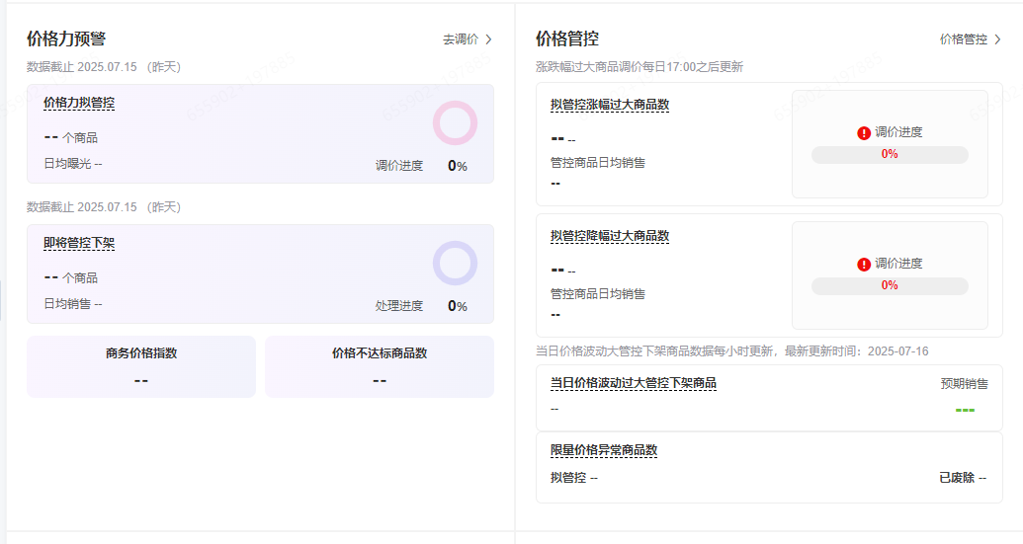Screen dimensions: 1023x544
Task: Click 当日价格波动过大管控下架商品 heading
Action: pyautogui.click(x=634, y=383)
